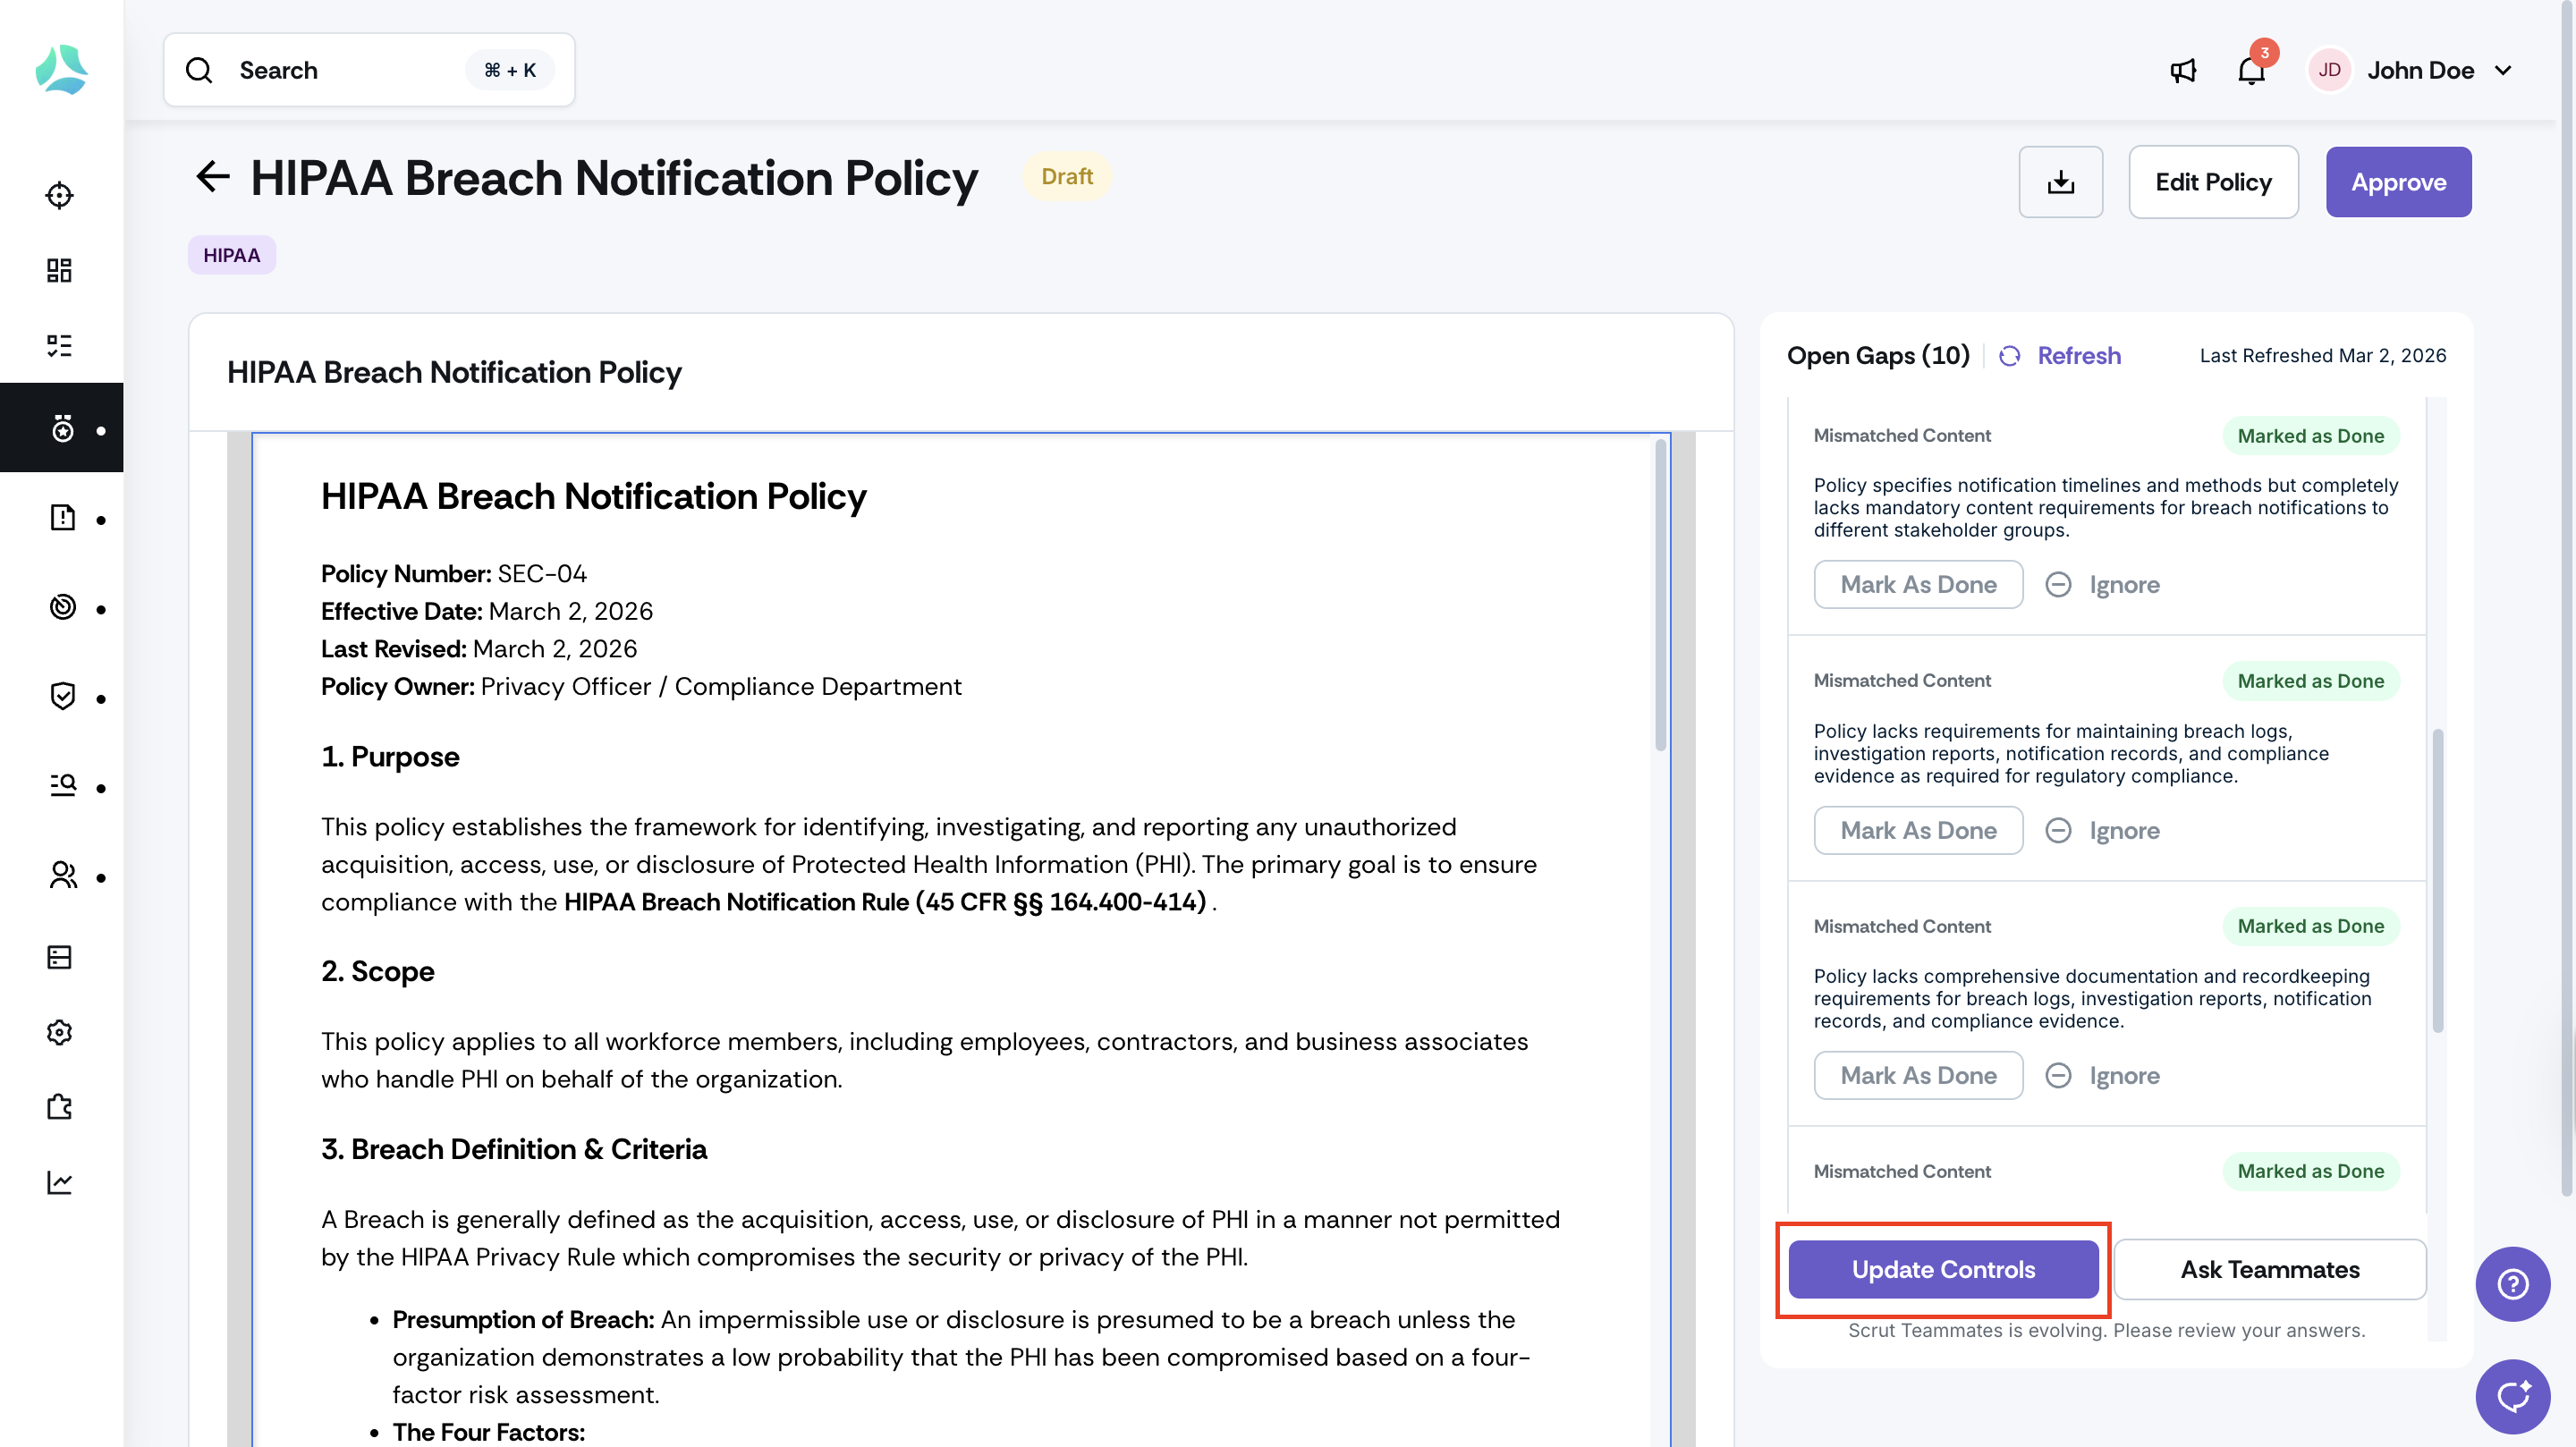Open the people icon menu in sidebar

pos(62,876)
